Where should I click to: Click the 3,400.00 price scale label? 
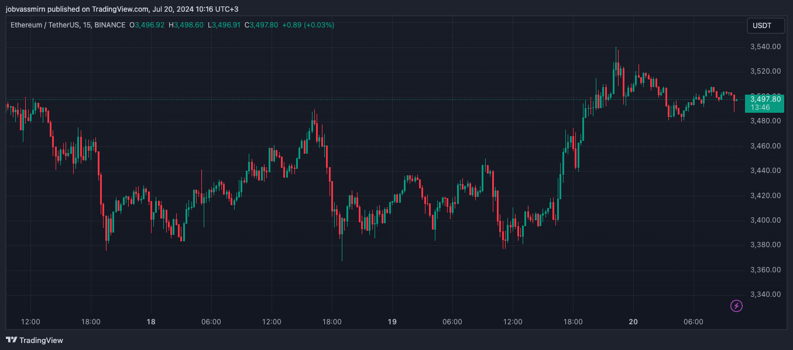765,220
